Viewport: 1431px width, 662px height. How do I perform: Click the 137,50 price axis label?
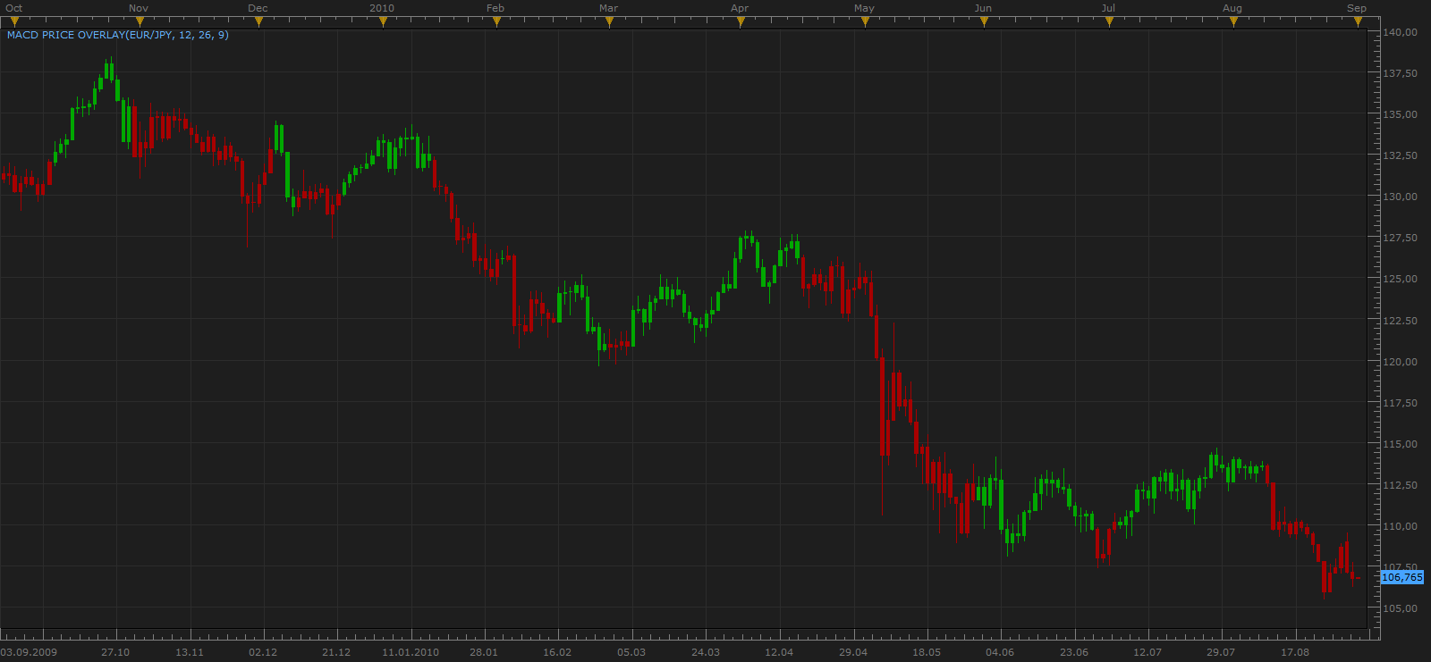[x=1401, y=73]
